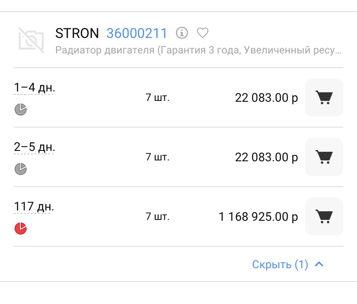Select the STRON brand label

[77, 33]
